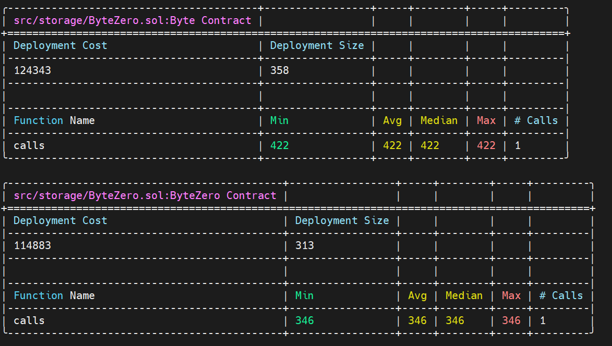The image size is (612, 346).
Task: Click the green Min header in first table
Action: click(x=280, y=120)
